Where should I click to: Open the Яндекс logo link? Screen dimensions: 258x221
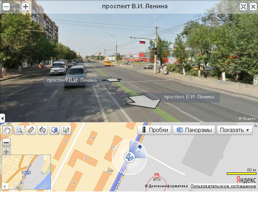click(246, 180)
